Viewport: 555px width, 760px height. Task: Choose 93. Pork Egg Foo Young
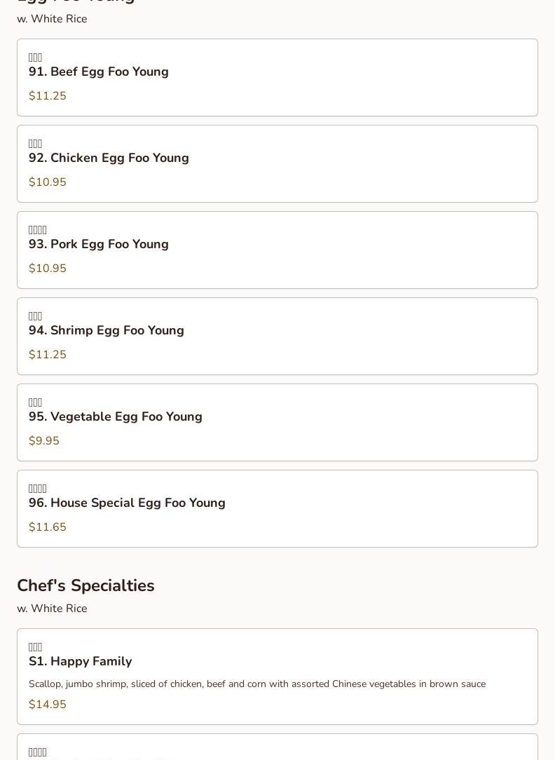[x=99, y=244]
